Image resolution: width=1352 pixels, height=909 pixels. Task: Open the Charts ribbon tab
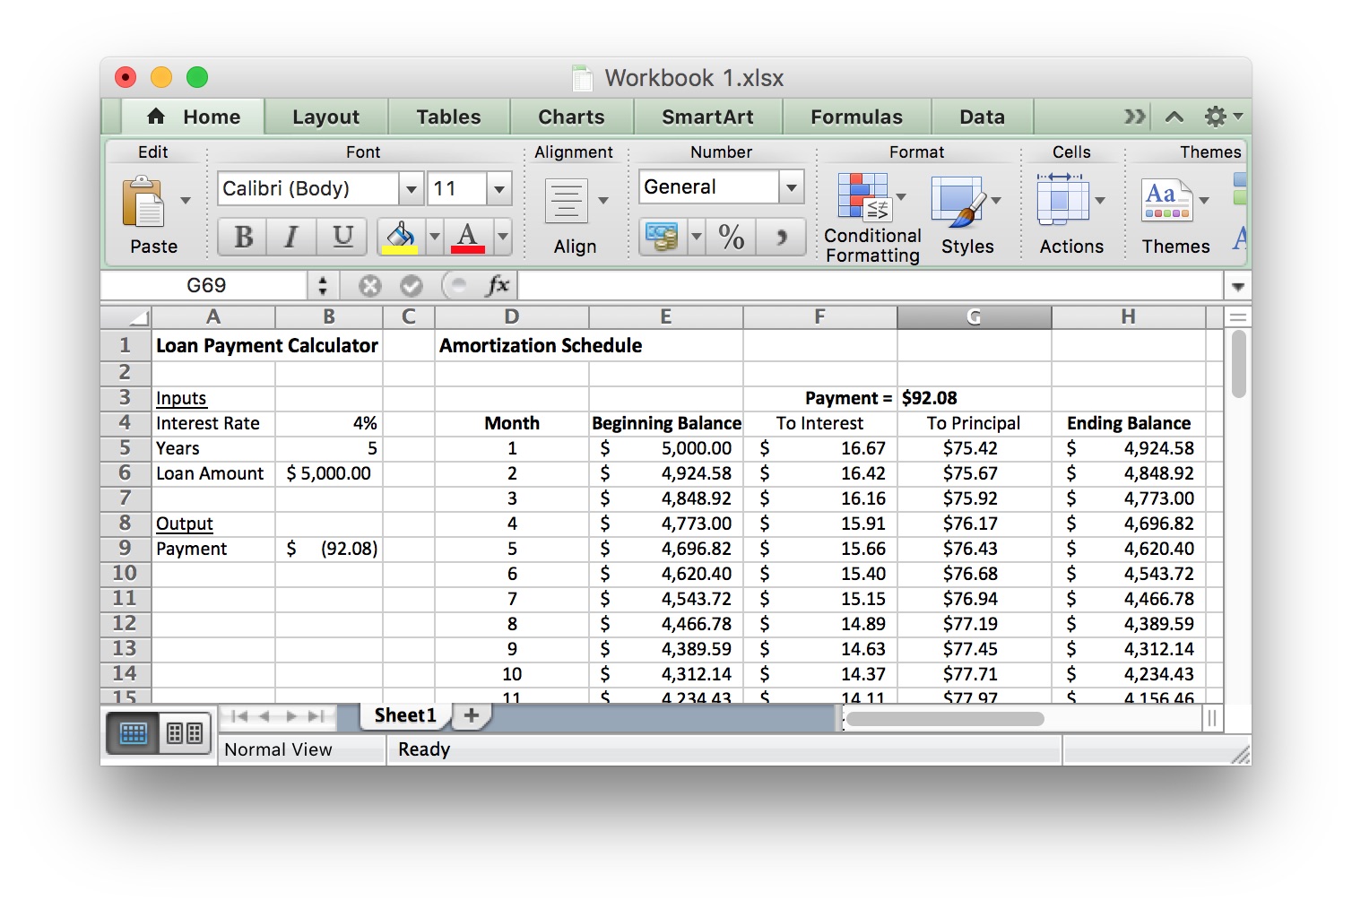point(571,117)
